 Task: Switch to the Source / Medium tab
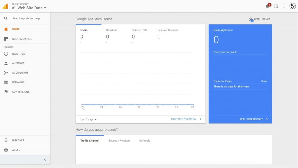point(119,141)
